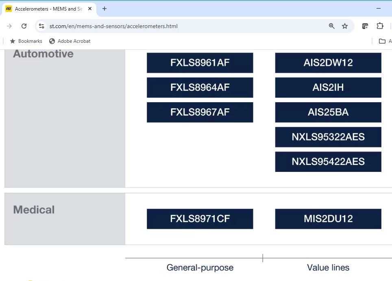Click the extension icon beside Extensions puzzle
The image size is (392, 281).
click(365, 26)
